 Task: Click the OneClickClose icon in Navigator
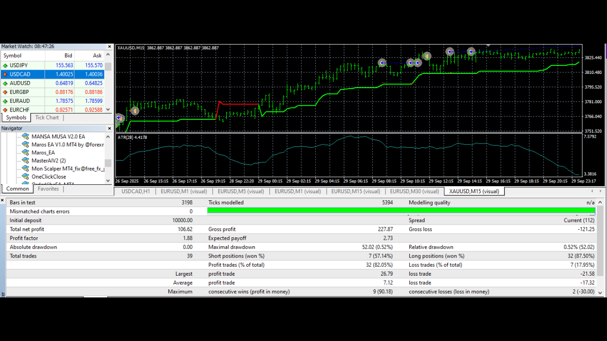coord(25,176)
